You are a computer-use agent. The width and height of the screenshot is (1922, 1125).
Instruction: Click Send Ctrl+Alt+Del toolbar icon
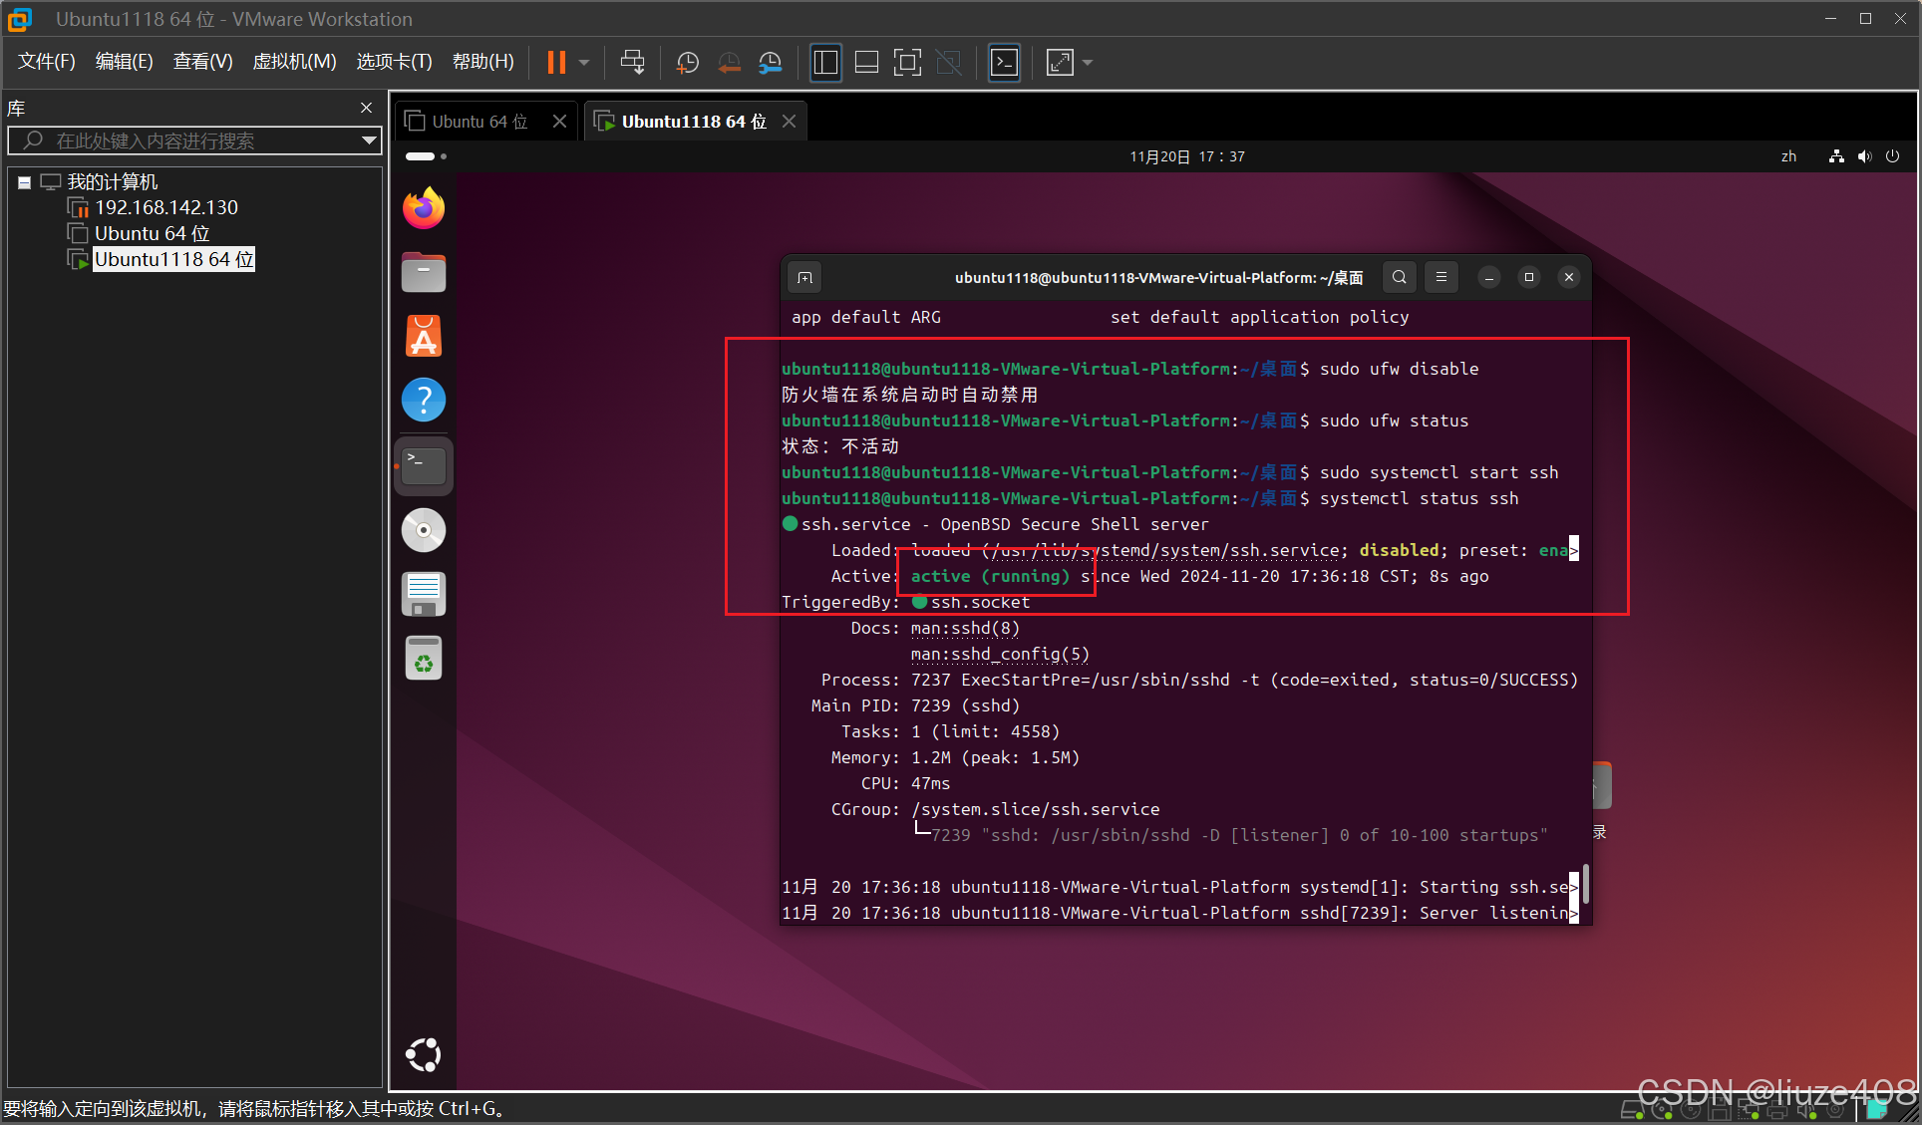click(x=632, y=62)
